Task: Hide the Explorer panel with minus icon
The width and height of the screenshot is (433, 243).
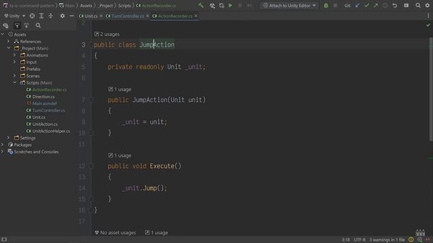Action: coord(72,16)
